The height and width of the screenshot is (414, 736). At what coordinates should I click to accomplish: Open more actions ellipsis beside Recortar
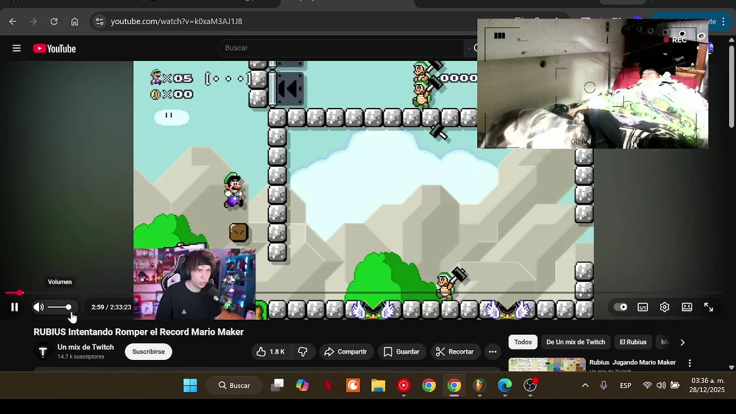[493, 351]
